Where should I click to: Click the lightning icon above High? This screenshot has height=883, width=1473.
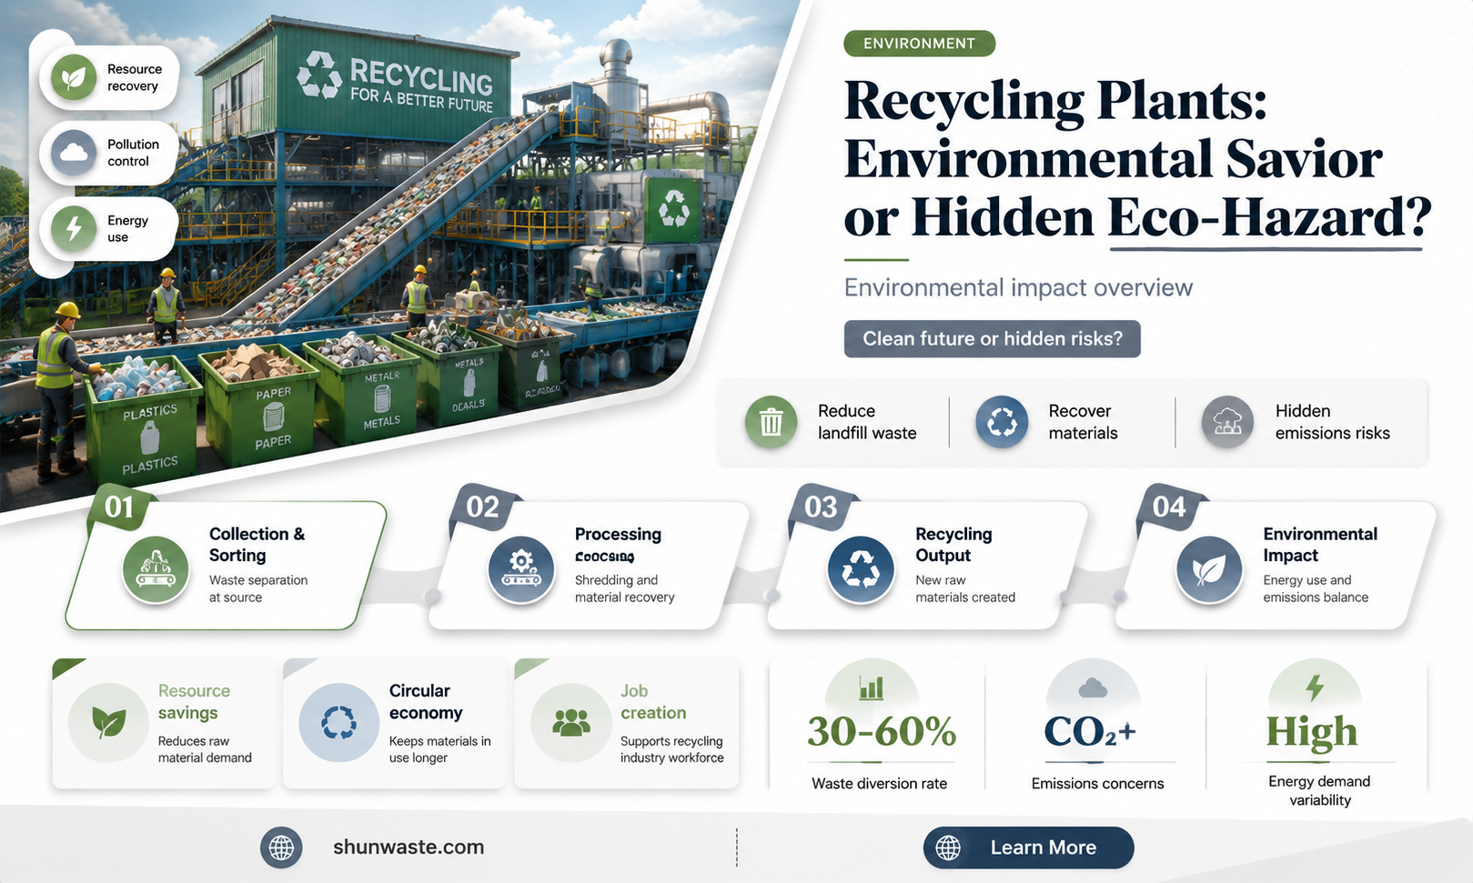(1316, 687)
